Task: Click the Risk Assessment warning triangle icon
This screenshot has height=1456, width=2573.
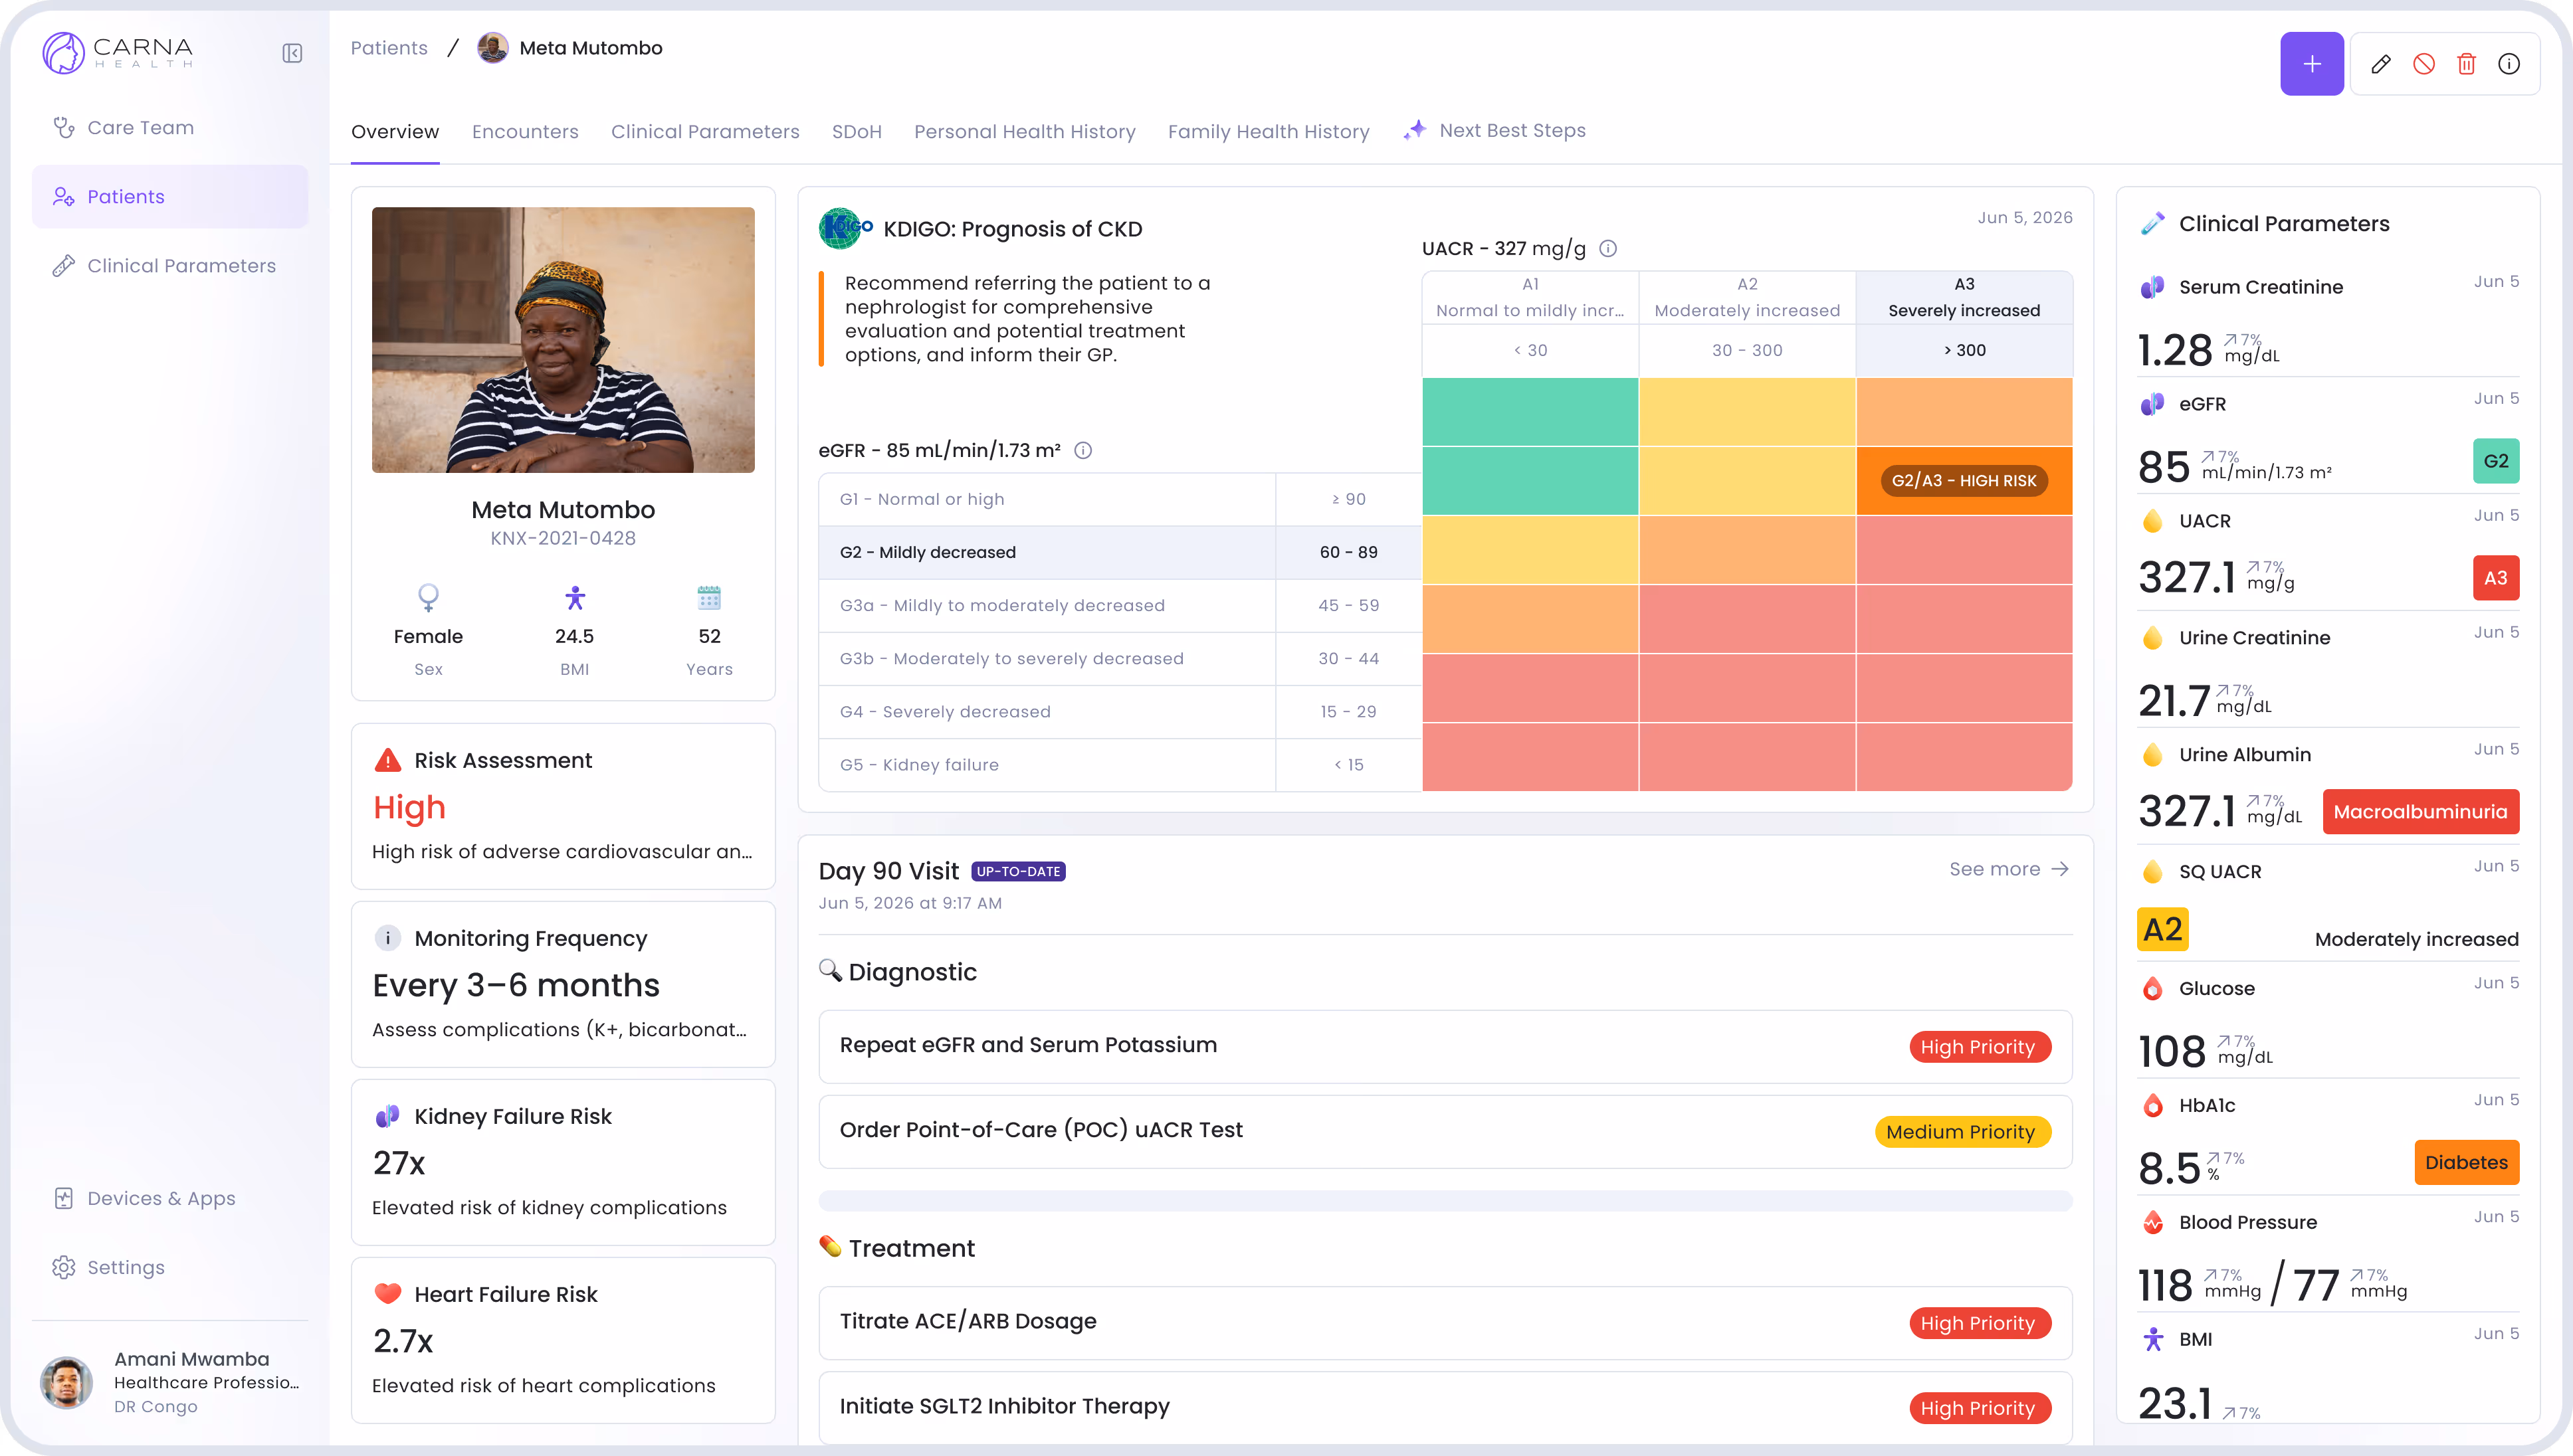Action: 387,760
